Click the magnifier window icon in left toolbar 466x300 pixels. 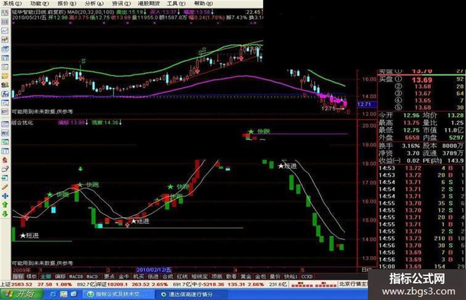5,103
